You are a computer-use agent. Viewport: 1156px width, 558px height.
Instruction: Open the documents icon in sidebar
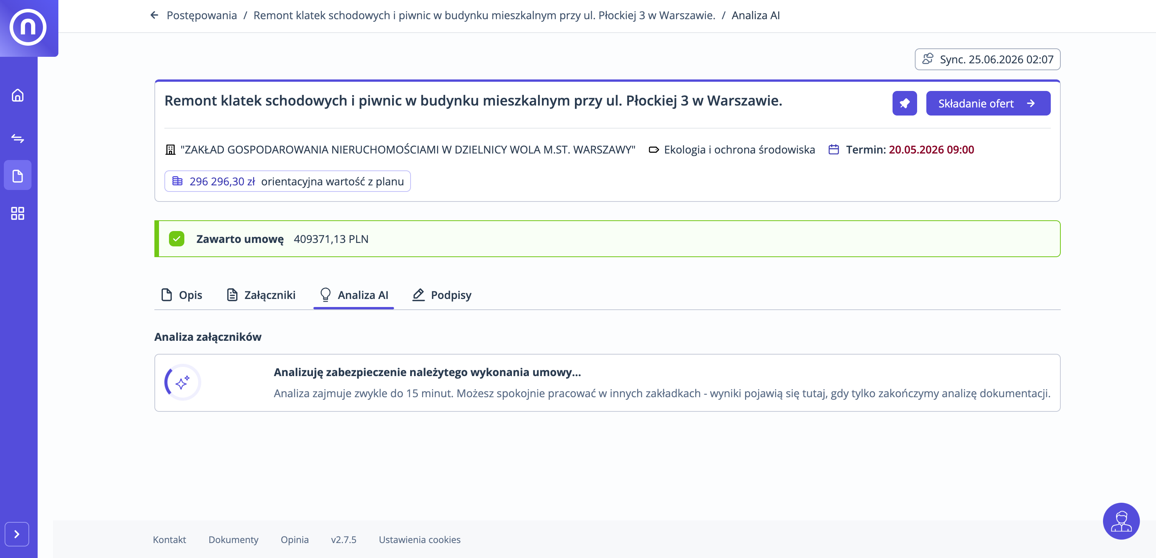coord(18,176)
